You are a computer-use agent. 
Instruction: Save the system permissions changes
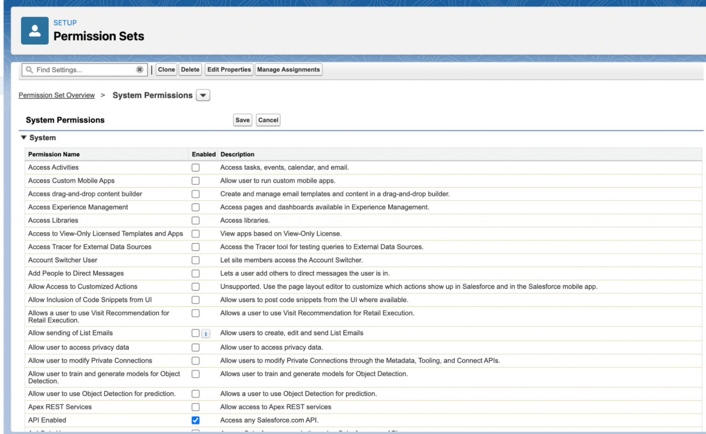tap(242, 120)
